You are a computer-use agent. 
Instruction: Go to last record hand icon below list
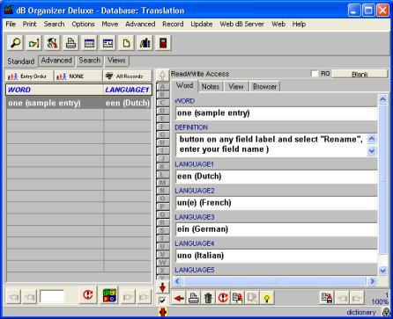click(x=144, y=297)
